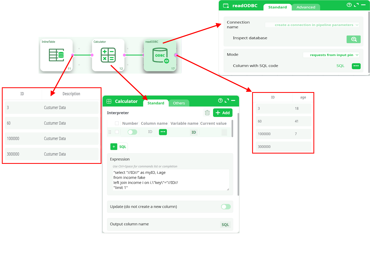Switch to the Others tab in Calculator
Screen dimensions: 370x277
[x=179, y=103]
